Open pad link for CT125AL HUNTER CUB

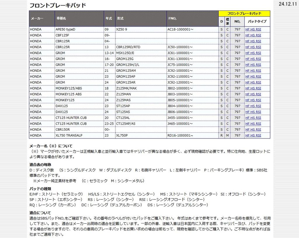point(253,118)
